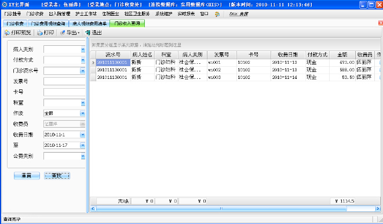Image resolution: width=383 pixels, height=224 pixels.
Task: Click the horizontal scrollbar left arrow
Action: point(93,208)
